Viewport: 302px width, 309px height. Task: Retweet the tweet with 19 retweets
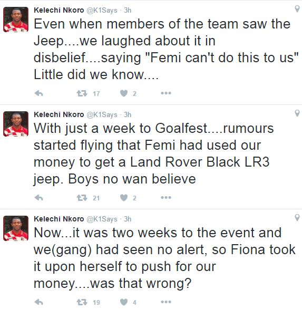[x=82, y=302]
